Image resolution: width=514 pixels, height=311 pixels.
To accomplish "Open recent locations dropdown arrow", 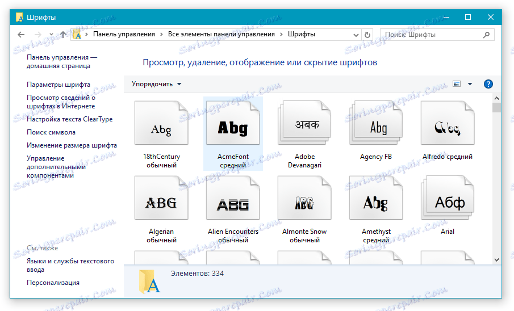I will (51, 35).
